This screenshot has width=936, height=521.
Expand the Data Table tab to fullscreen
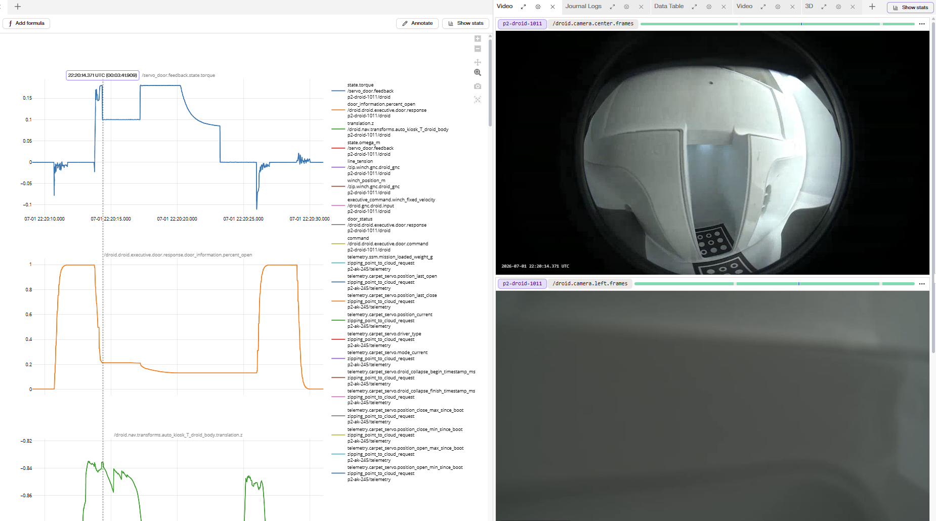(x=694, y=7)
